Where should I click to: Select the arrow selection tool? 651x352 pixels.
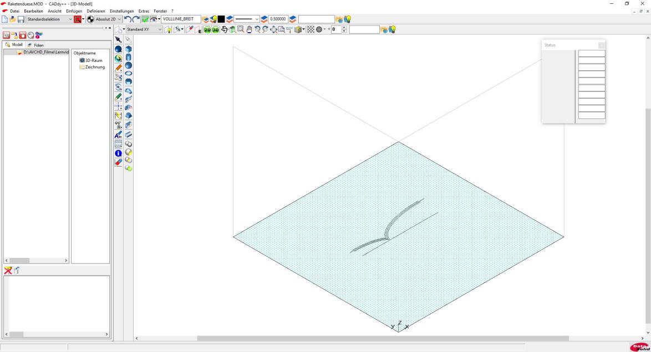pos(118,40)
